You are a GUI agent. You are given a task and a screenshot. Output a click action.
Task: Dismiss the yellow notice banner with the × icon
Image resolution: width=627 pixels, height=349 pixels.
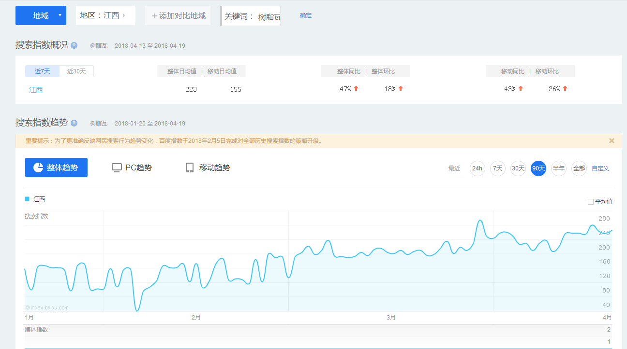point(612,140)
